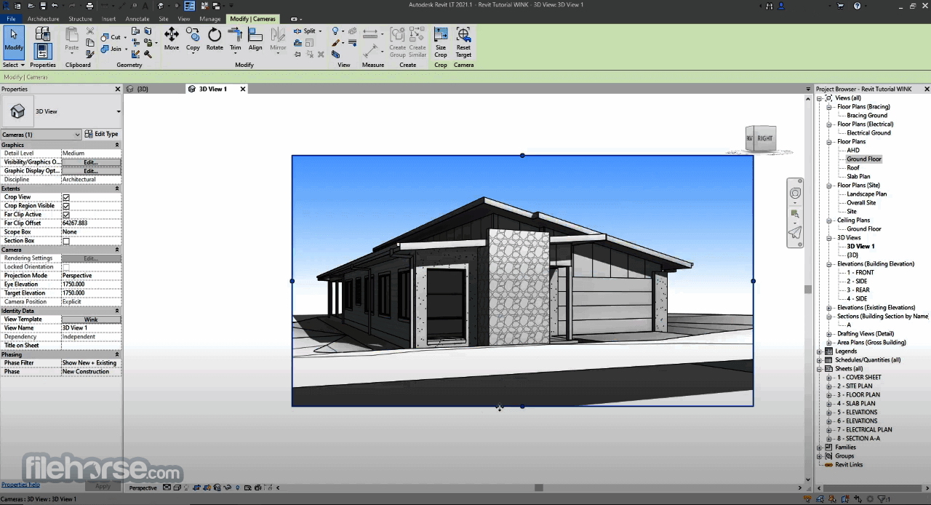Image resolution: width=931 pixels, height=505 pixels.
Task: Uncheck the Crop View checkbox
Action: pos(65,196)
